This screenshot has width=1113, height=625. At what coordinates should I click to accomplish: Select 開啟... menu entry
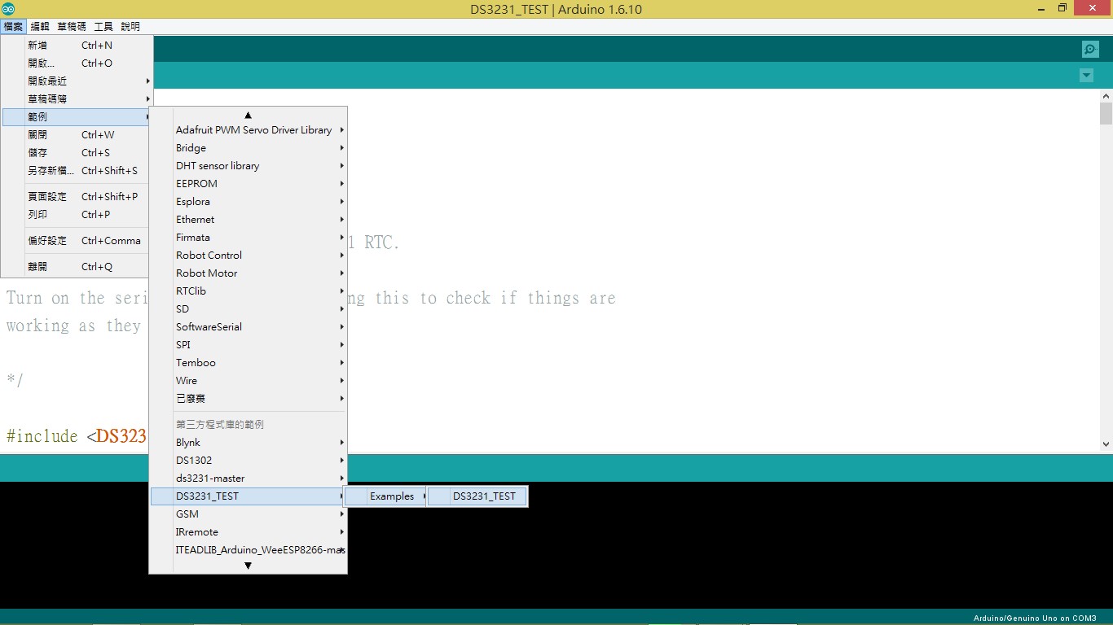77,63
